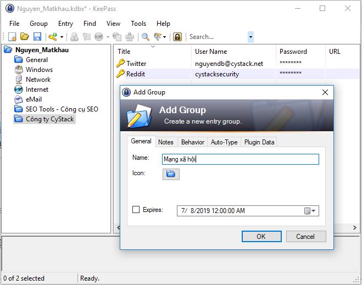
Task: Open the URL globe dropdown arrow
Action: pyautogui.click(x=108, y=37)
